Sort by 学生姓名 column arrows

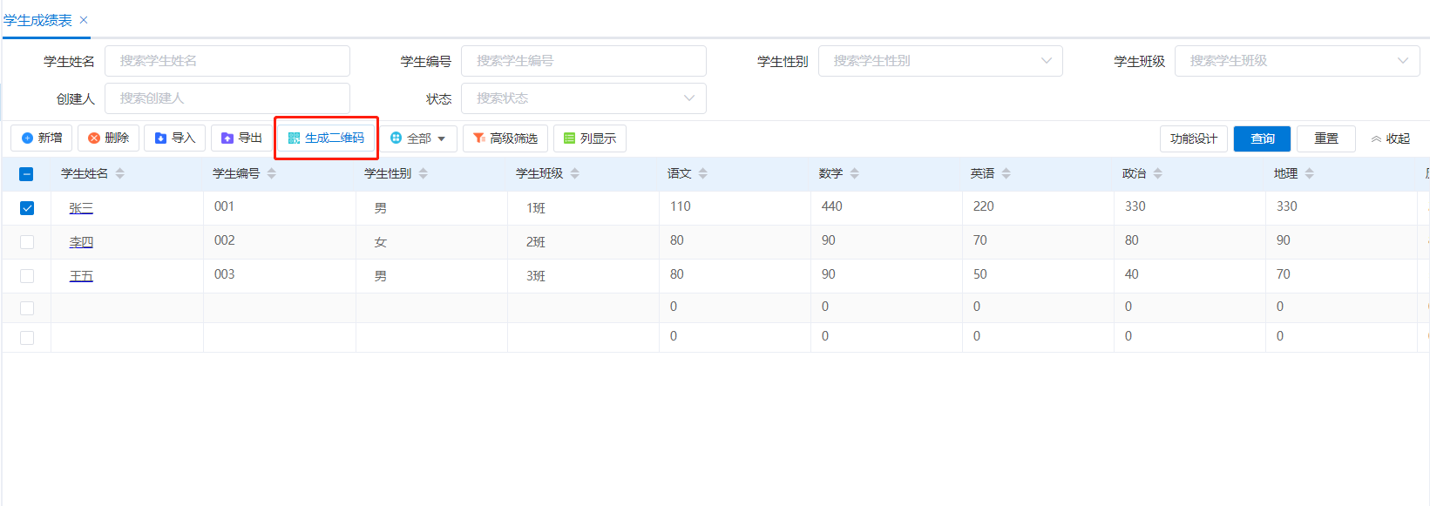click(120, 173)
